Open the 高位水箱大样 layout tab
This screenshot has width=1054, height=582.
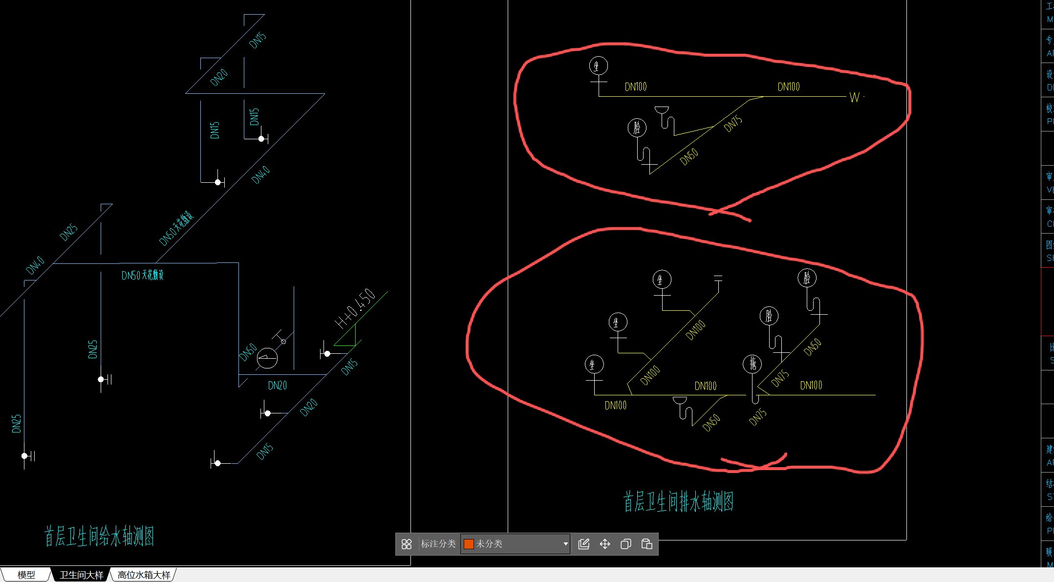144,575
